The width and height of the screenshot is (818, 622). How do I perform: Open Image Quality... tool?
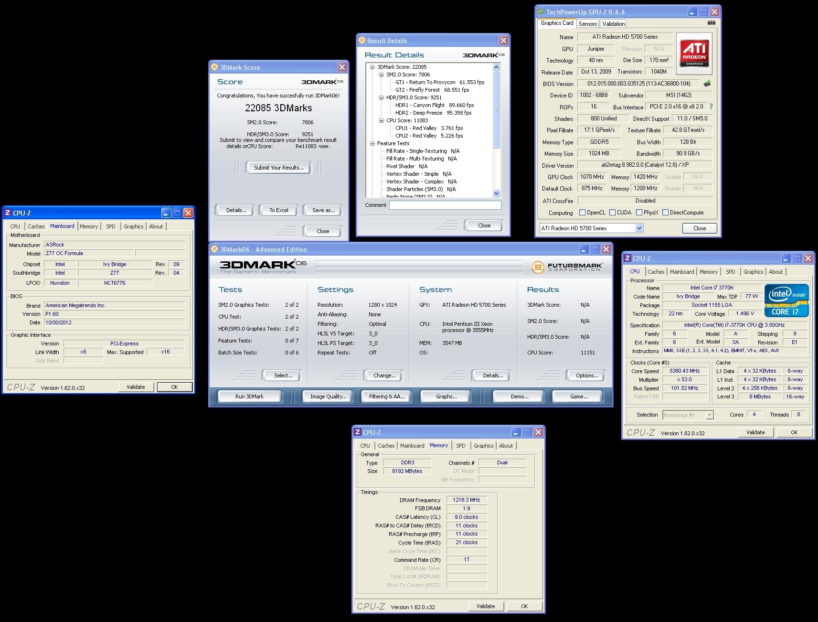tap(328, 397)
